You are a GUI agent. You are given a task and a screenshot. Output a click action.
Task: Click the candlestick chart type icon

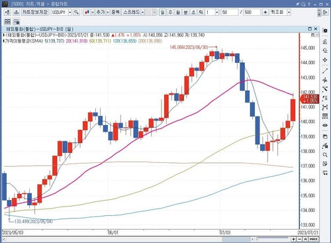coord(87,12)
